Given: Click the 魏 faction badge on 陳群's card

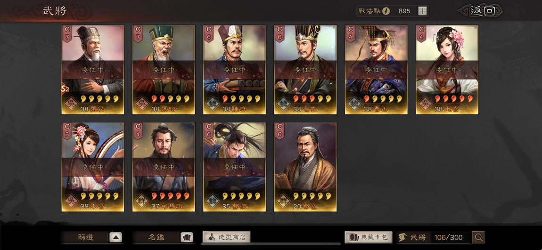Looking at the screenshot, I should coord(212,104).
